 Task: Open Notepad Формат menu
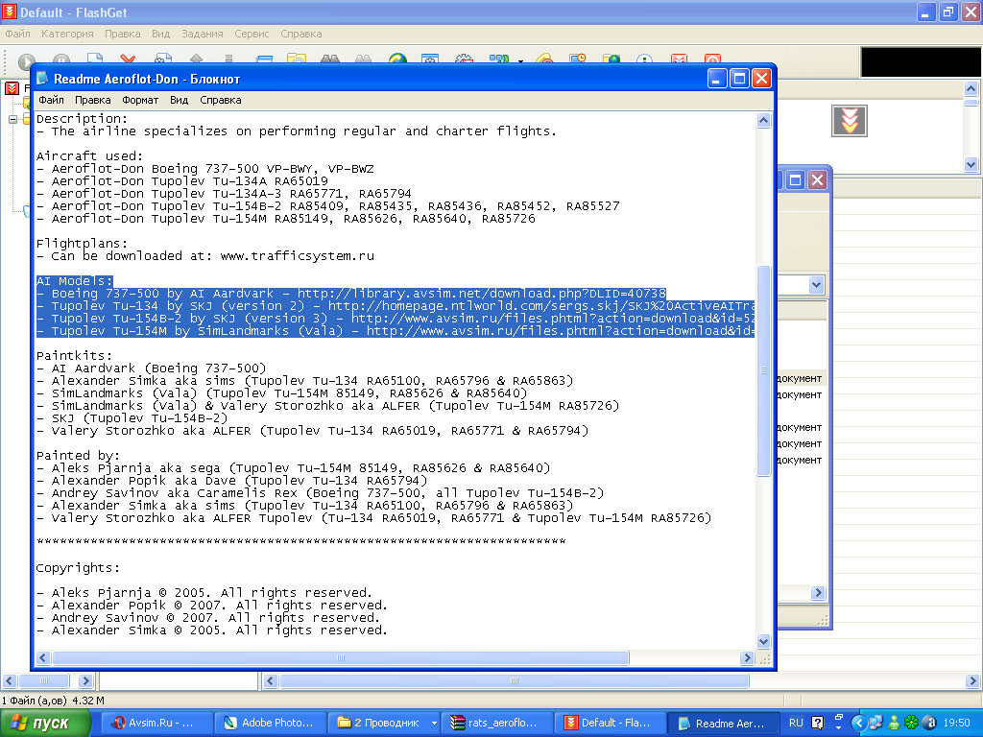click(x=140, y=100)
